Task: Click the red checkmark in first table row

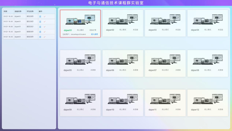Action: (45, 16)
